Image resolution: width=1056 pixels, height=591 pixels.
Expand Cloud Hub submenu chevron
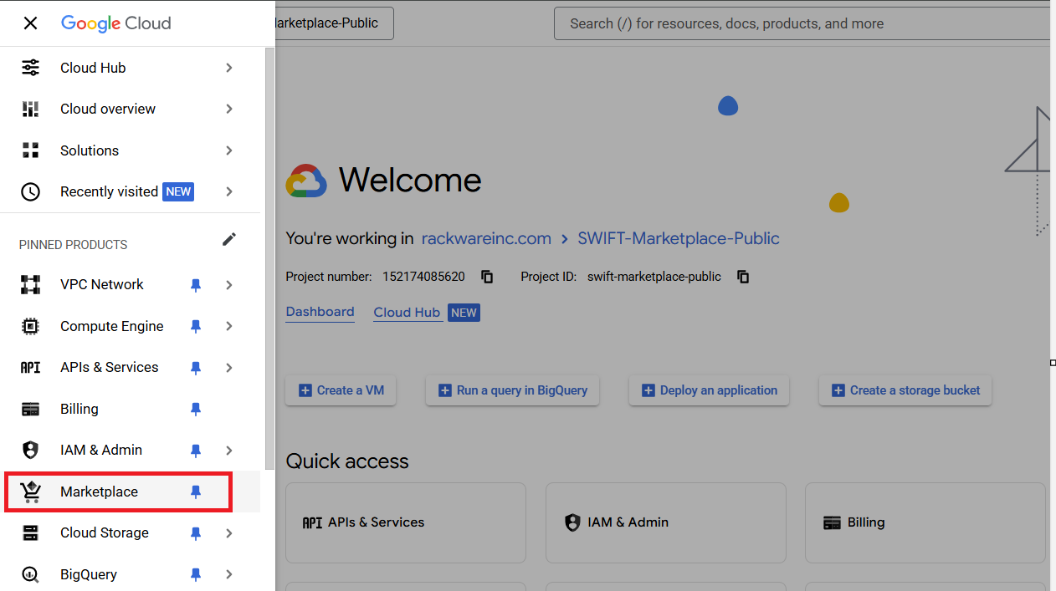click(x=229, y=68)
